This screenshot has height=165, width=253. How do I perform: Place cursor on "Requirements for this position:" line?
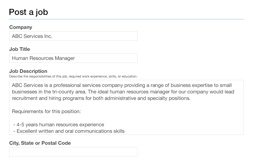(46, 111)
